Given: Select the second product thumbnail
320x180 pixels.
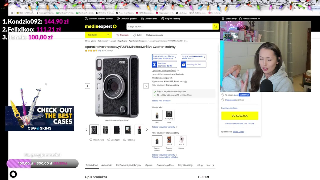Looking at the screenshot, I should [x=105, y=130].
